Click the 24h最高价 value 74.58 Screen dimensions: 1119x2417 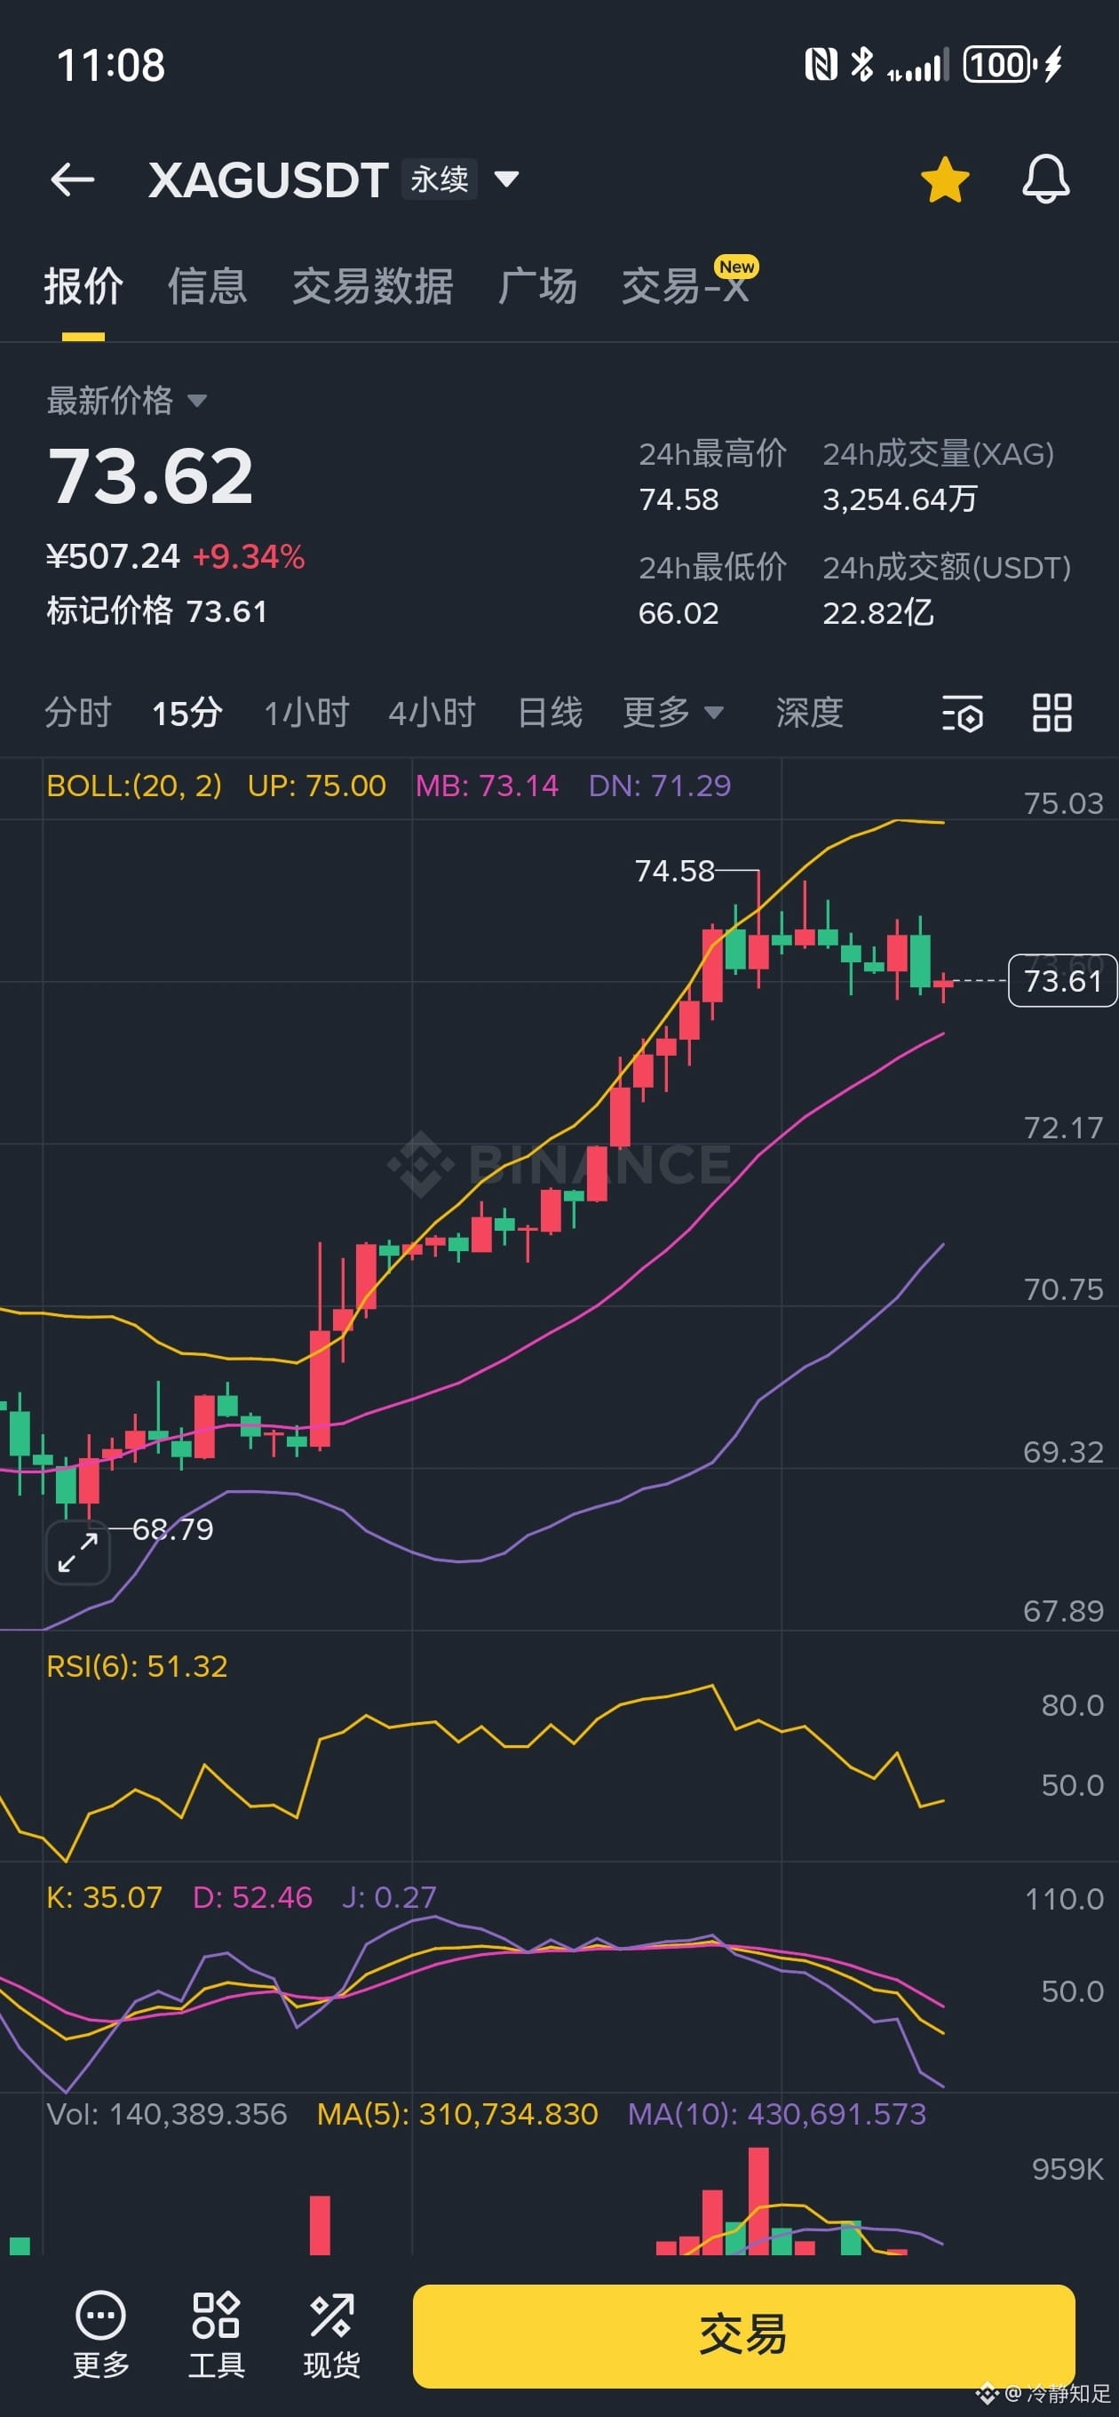pos(679,499)
